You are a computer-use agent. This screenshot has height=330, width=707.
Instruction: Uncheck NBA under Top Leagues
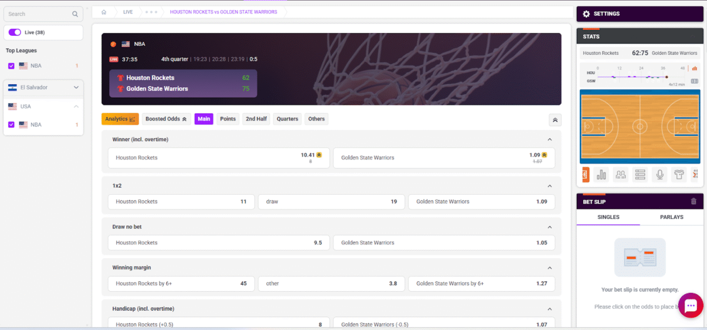(11, 66)
